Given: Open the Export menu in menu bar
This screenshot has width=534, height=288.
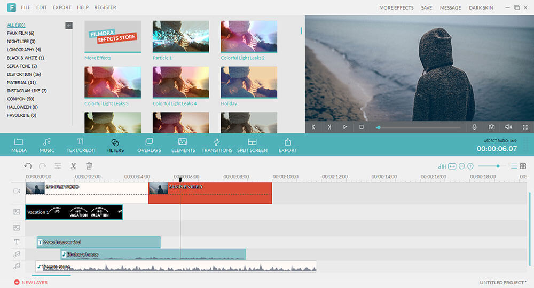Looking at the screenshot, I should (x=62, y=7).
